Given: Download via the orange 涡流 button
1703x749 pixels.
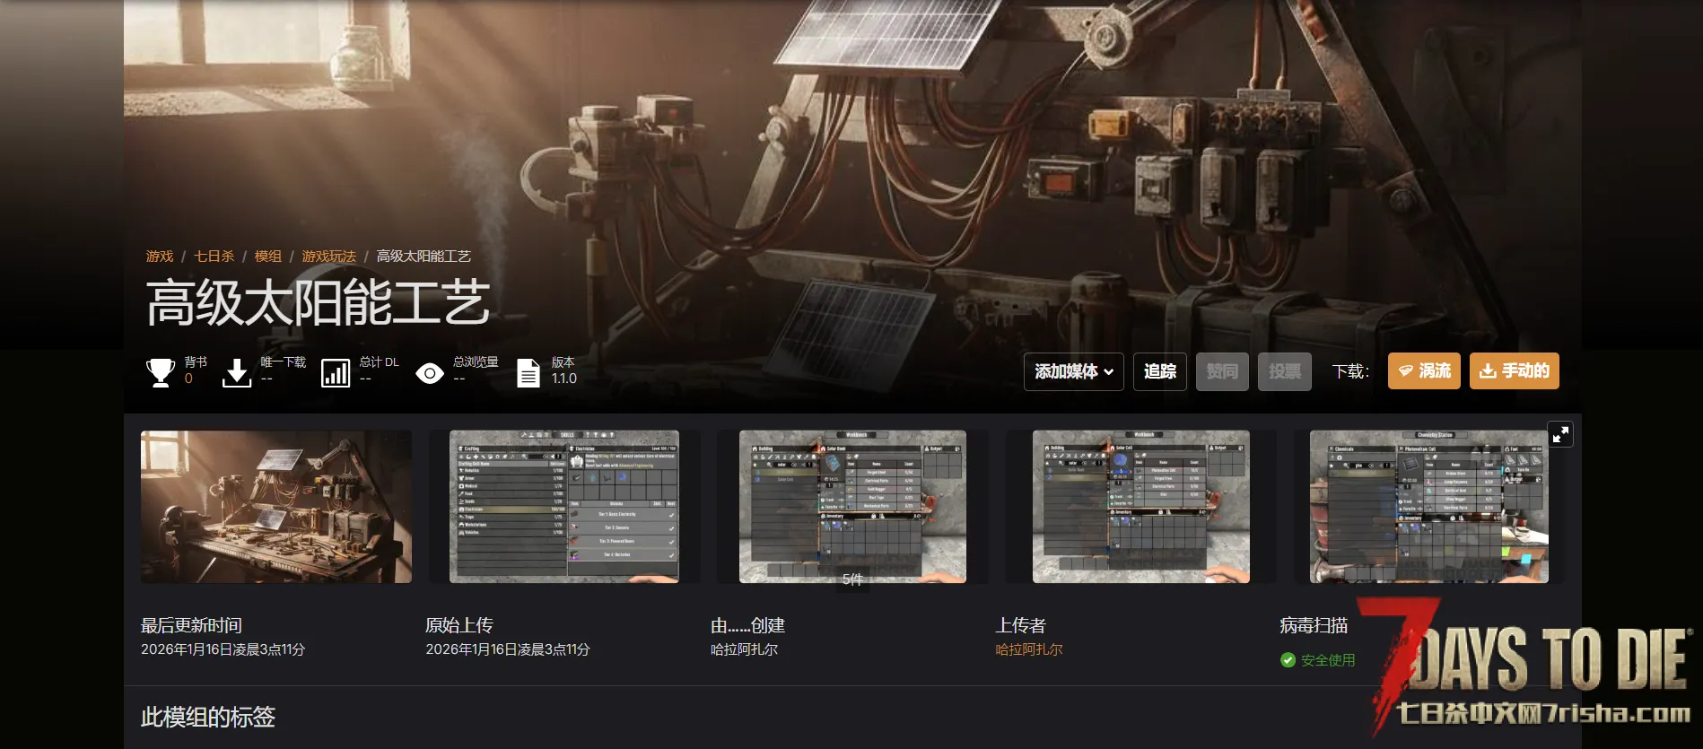Looking at the screenshot, I should pyautogui.click(x=1424, y=371).
